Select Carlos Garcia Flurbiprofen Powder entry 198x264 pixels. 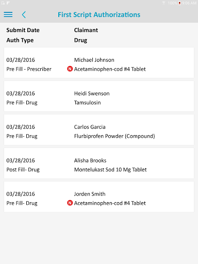click(99, 129)
